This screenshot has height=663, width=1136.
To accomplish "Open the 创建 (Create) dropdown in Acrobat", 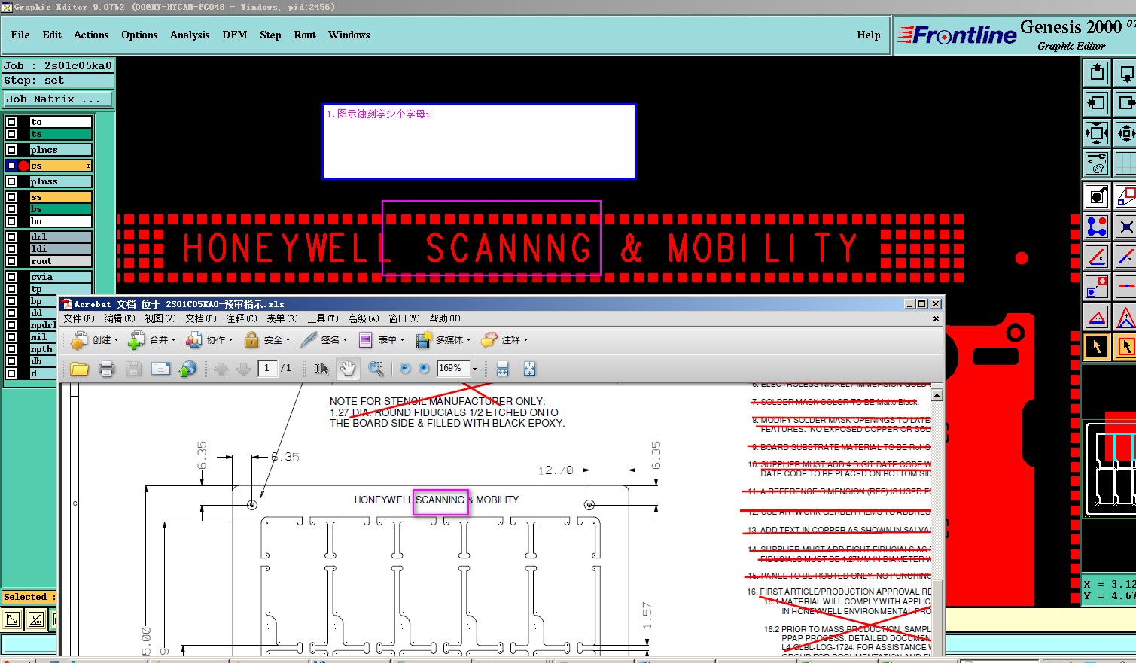I will pyautogui.click(x=95, y=340).
